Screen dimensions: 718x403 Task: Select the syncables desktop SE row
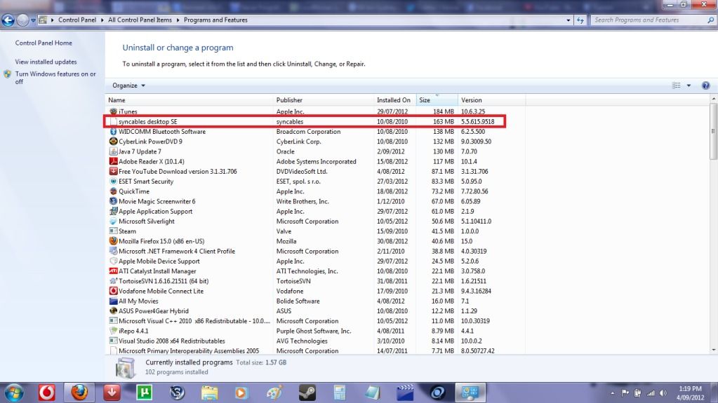coord(305,122)
